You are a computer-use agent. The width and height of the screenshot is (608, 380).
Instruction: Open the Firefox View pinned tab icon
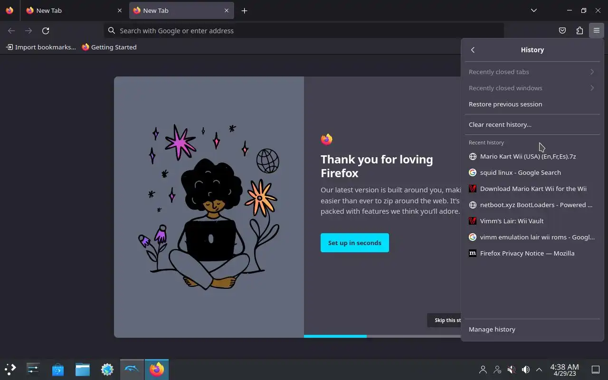point(9,10)
